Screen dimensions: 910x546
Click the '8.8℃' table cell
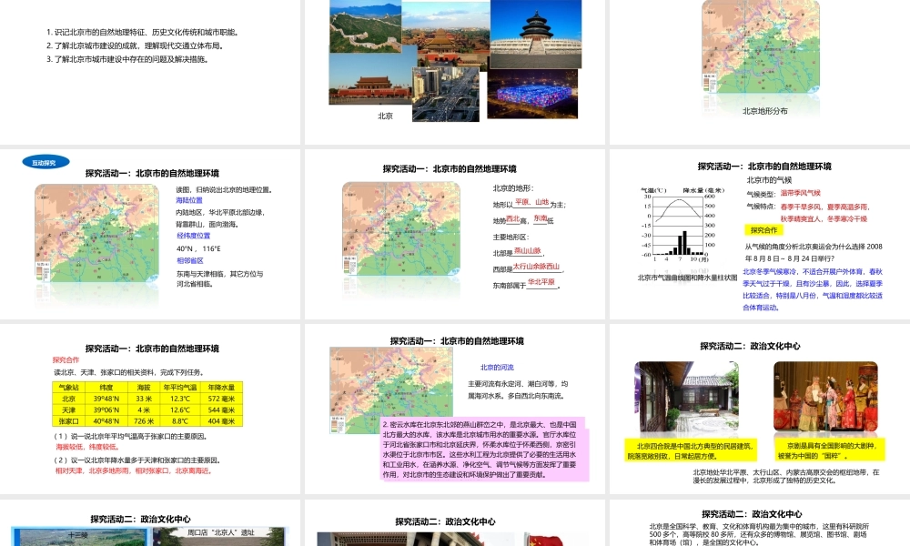(180, 421)
